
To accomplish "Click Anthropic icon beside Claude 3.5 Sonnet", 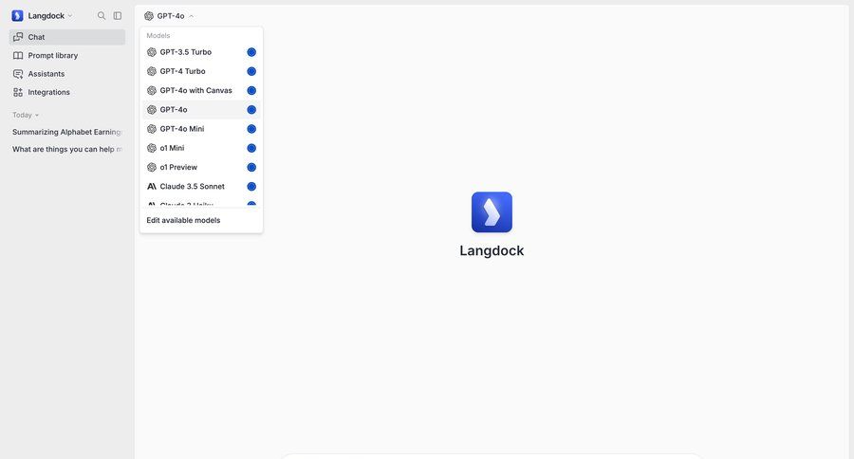I will (152, 186).
